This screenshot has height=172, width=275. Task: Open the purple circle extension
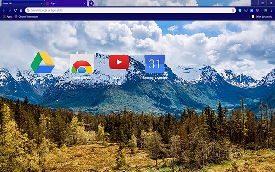257,10
